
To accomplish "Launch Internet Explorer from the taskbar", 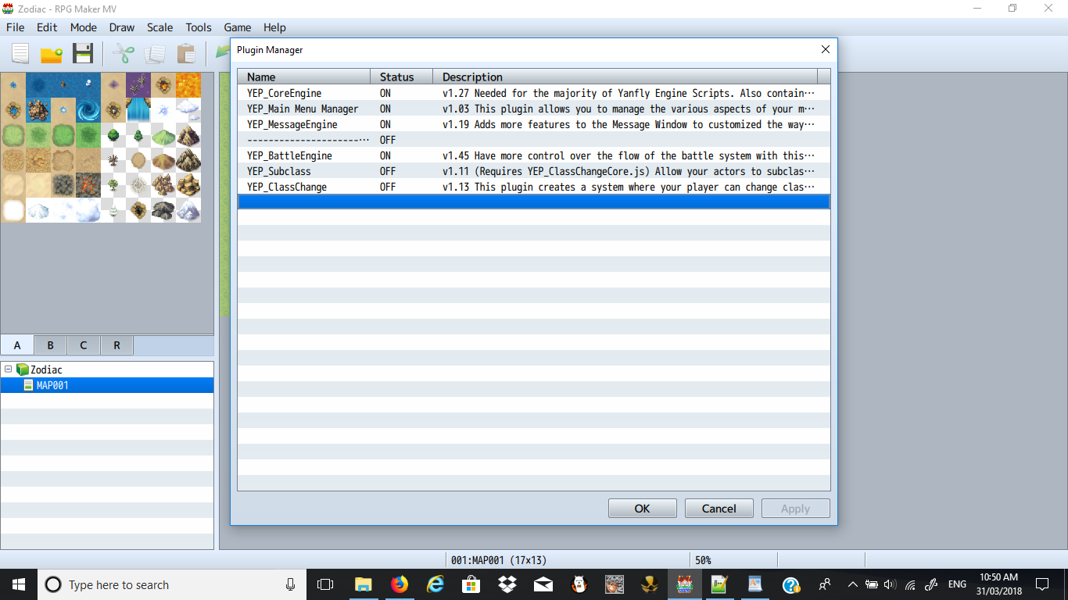I will 435,584.
